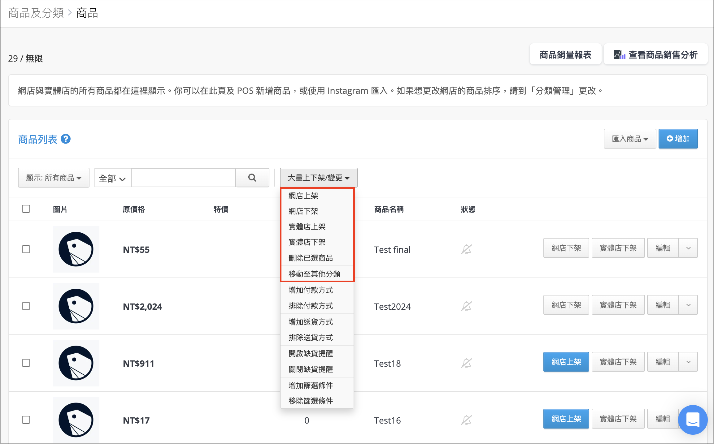Open the help icon beside 商品列表
Viewport: 714px width, 444px height.
(x=66, y=139)
